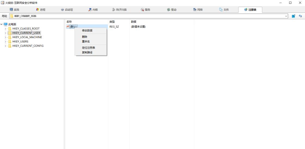Click the 系统 tab monitor icon
Screen dimensions: 305x149
tap(11, 10)
